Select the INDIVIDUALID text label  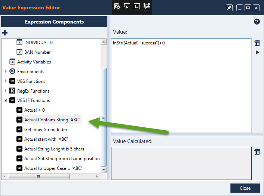click(x=39, y=43)
